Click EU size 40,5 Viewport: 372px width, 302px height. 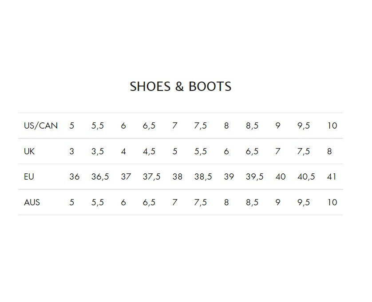tap(306, 176)
